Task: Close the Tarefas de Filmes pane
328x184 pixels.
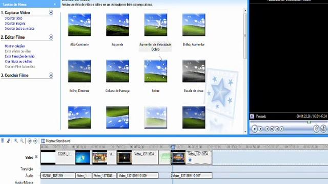Action: click(55, 5)
